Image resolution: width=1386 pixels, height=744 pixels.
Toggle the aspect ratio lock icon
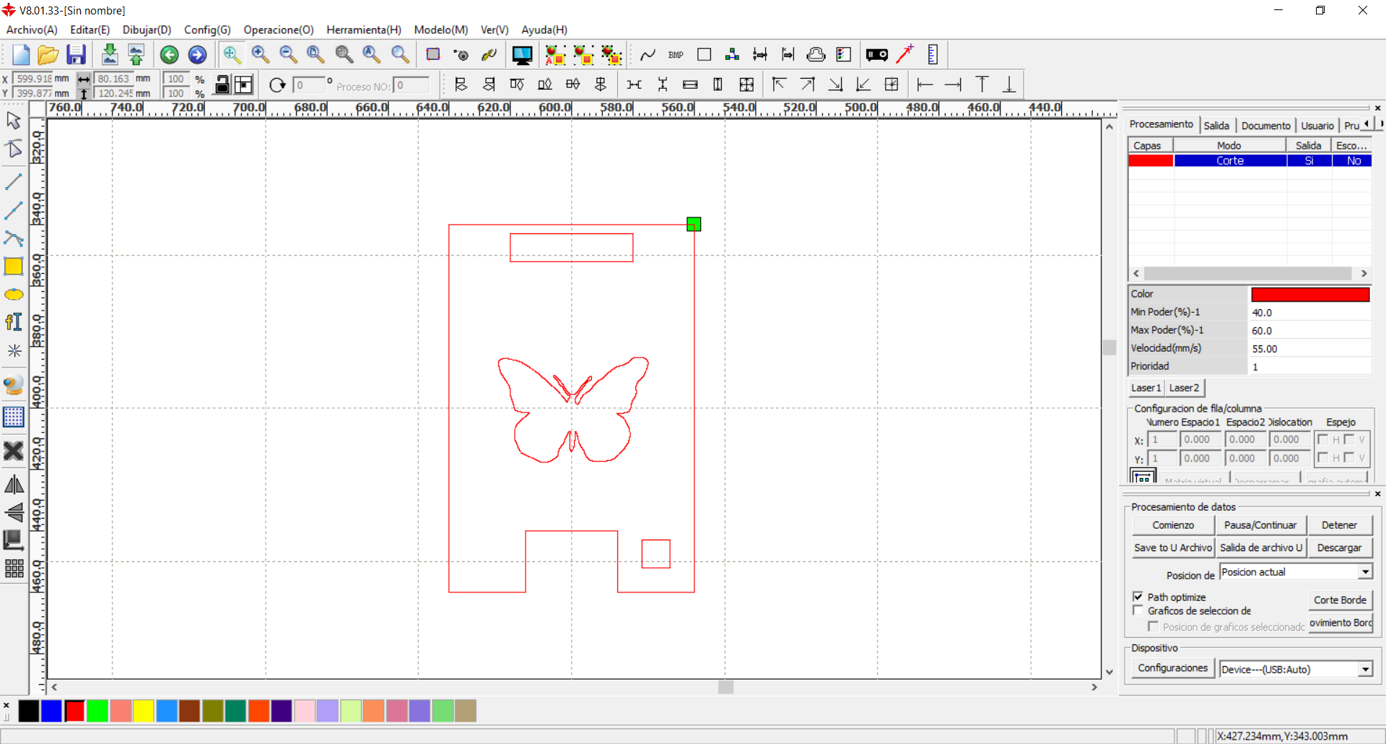click(x=223, y=85)
